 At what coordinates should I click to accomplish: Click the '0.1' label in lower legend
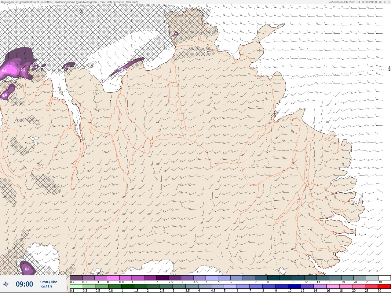[72, 291]
